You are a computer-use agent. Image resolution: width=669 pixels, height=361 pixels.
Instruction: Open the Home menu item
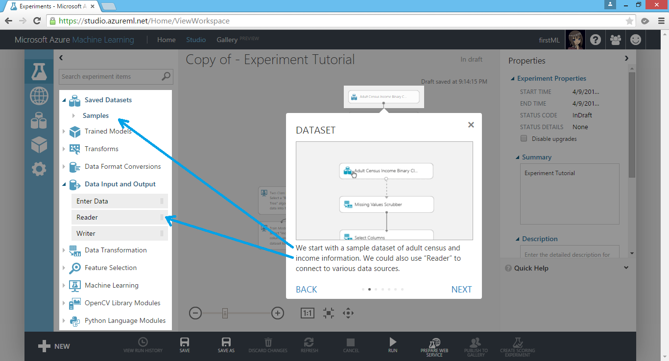[x=167, y=40]
